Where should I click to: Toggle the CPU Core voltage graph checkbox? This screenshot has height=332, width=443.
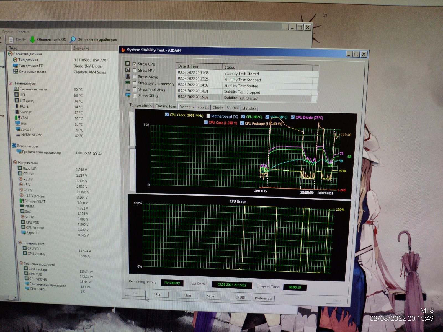tap(206, 122)
